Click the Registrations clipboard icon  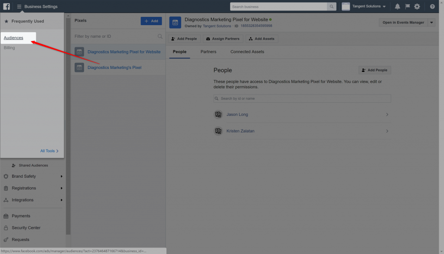tap(6, 188)
